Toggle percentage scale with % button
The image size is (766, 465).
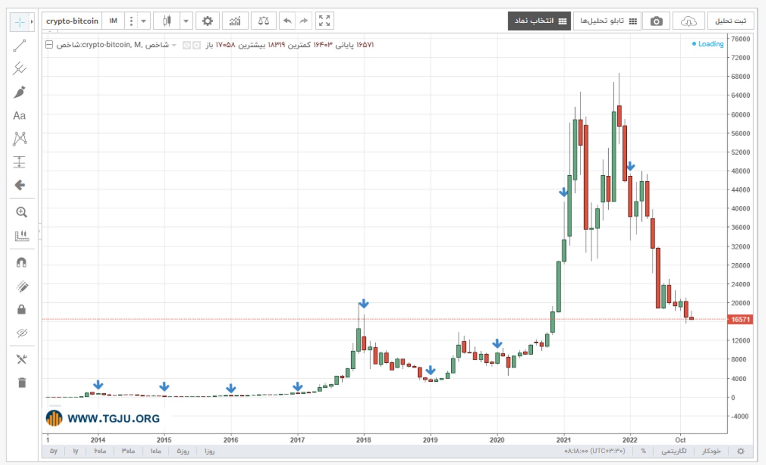[644, 451]
